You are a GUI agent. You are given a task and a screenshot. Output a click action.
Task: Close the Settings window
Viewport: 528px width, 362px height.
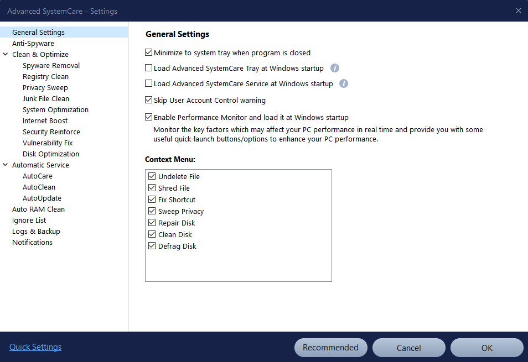pyautogui.click(x=518, y=11)
